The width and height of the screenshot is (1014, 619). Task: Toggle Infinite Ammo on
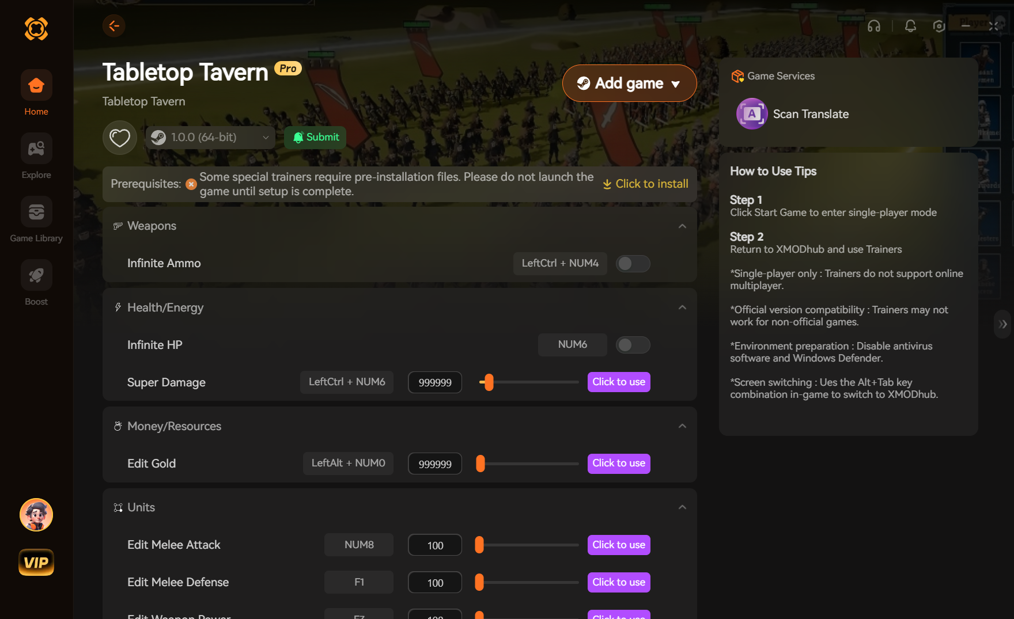click(x=633, y=264)
